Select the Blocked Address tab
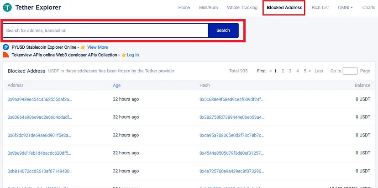Screen dimensions: 378x188 [284, 7]
